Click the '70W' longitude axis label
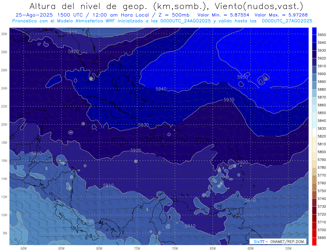The width and height of the screenshot is (327, 252). tap(175, 249)
